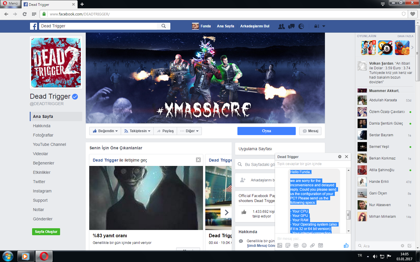The width and height of the screenshot is (420, 262).
Task: Bookmark page with the heart icon
Action: pyautogui.click(x=412, y=14)
